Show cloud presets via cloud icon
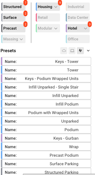The image size is (95, 175). click(x=64, y=51)
